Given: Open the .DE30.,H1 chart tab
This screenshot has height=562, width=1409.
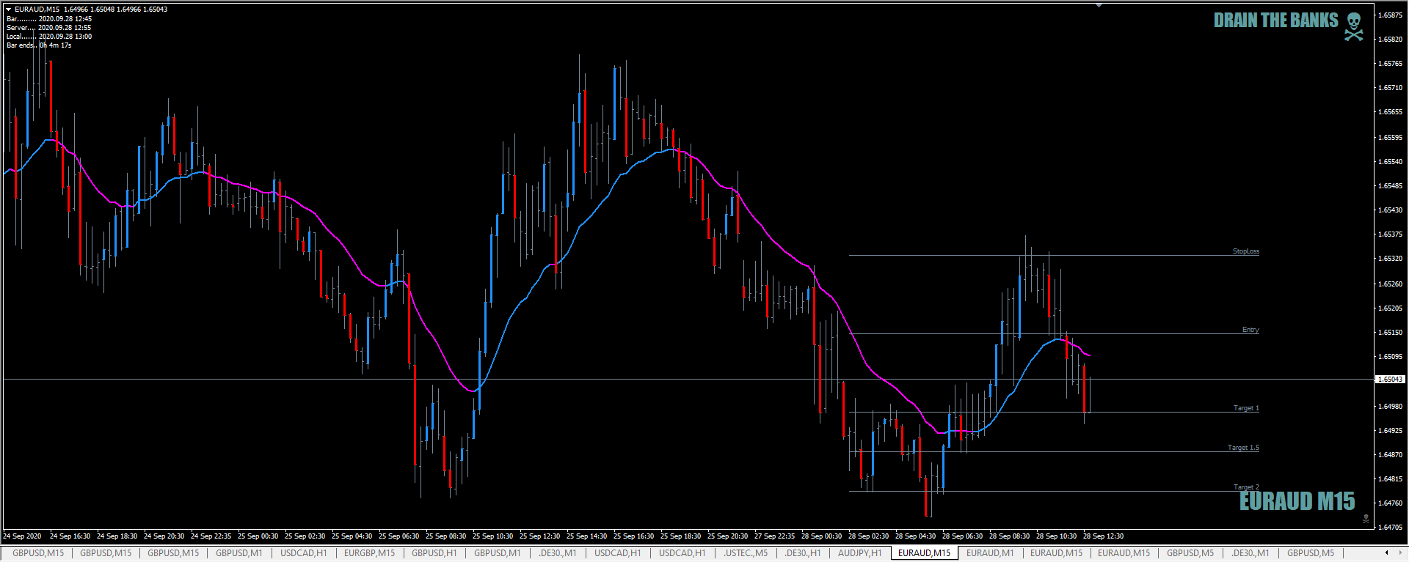Looking at the screenshot, I should click(802, 553).
